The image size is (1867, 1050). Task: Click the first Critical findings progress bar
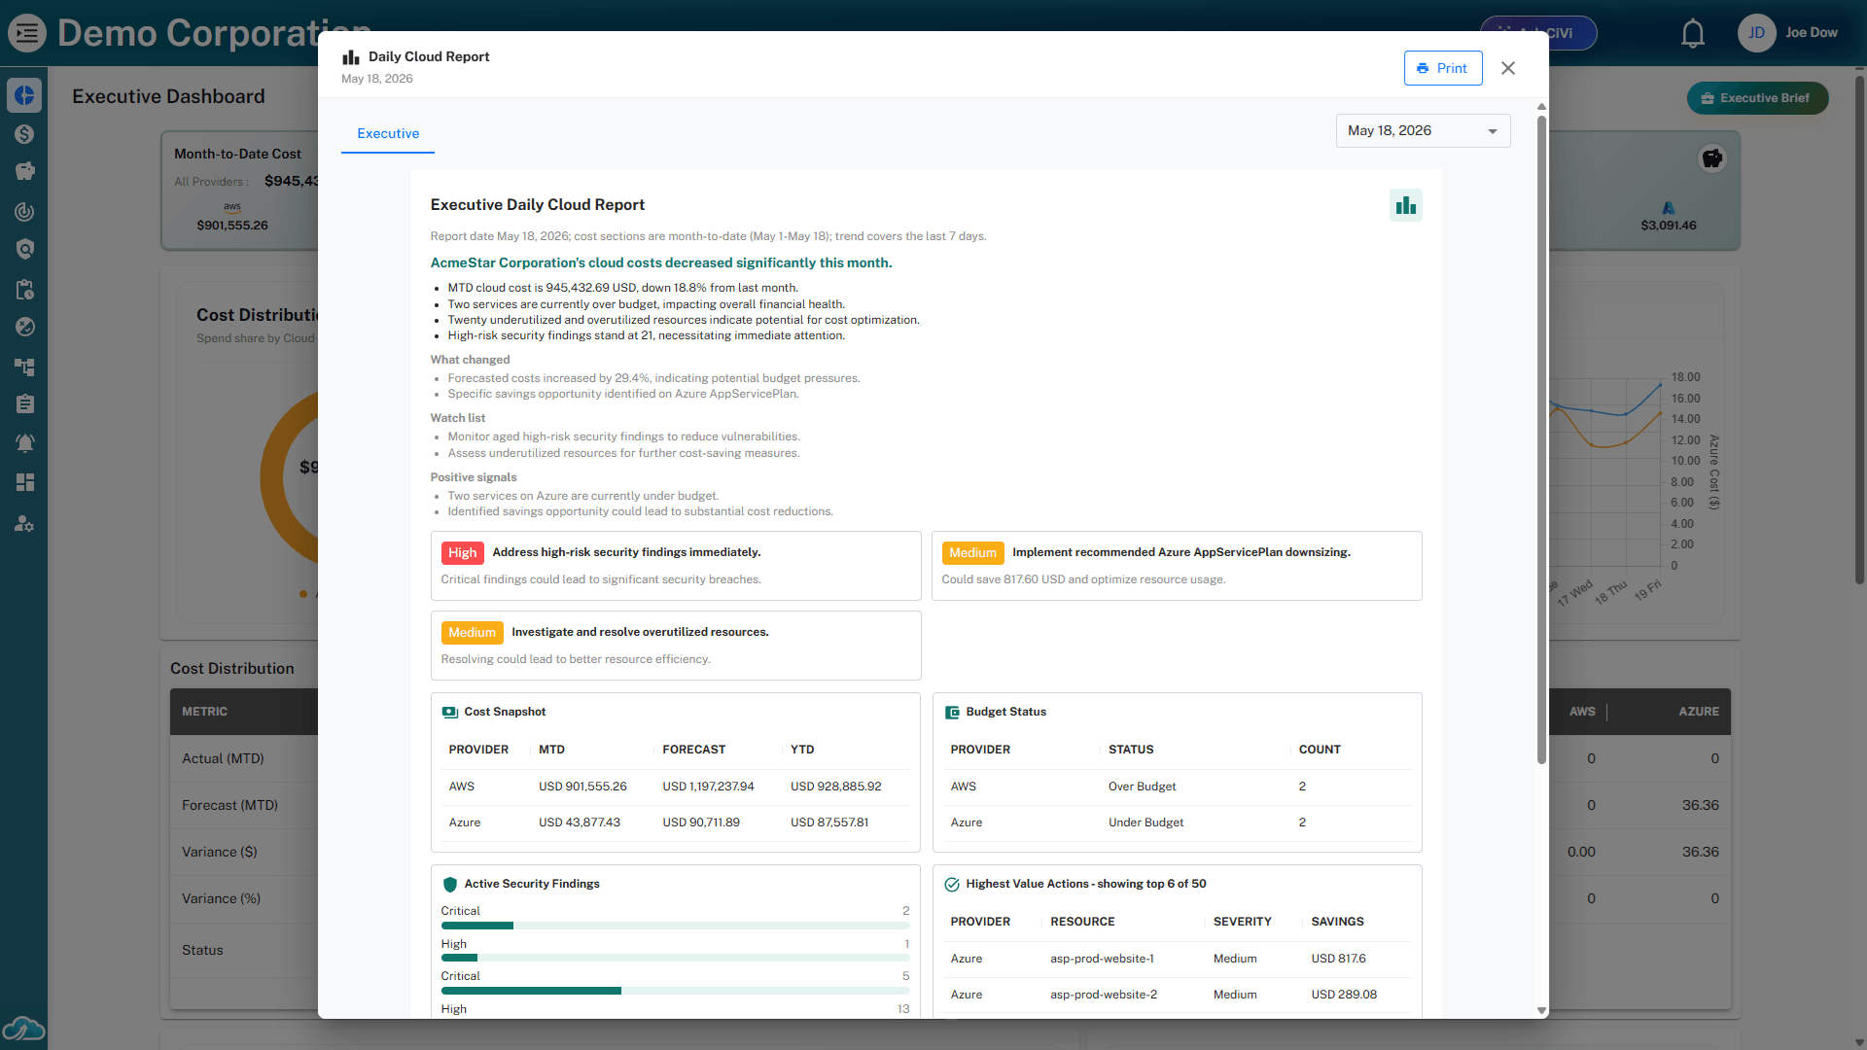pos(675,927)
